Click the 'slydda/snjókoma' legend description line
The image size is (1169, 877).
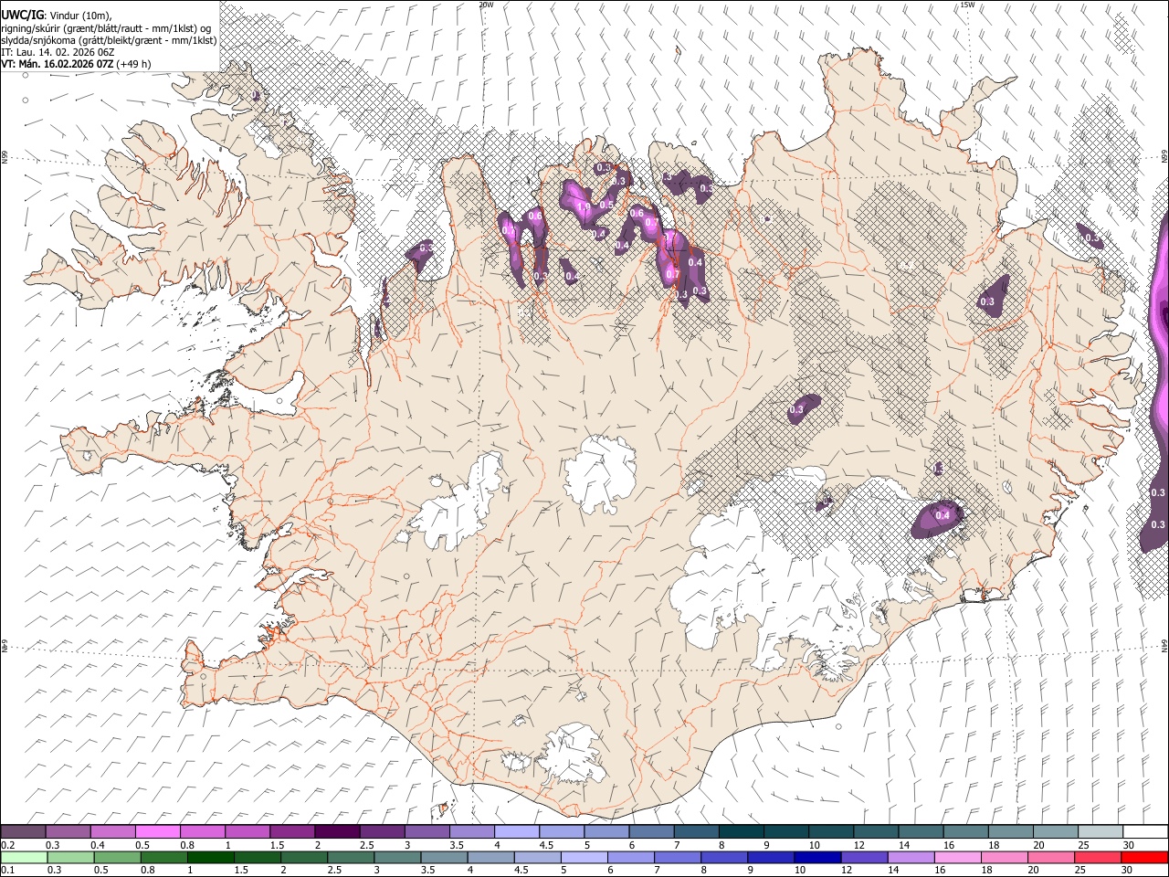click(109, 40)
